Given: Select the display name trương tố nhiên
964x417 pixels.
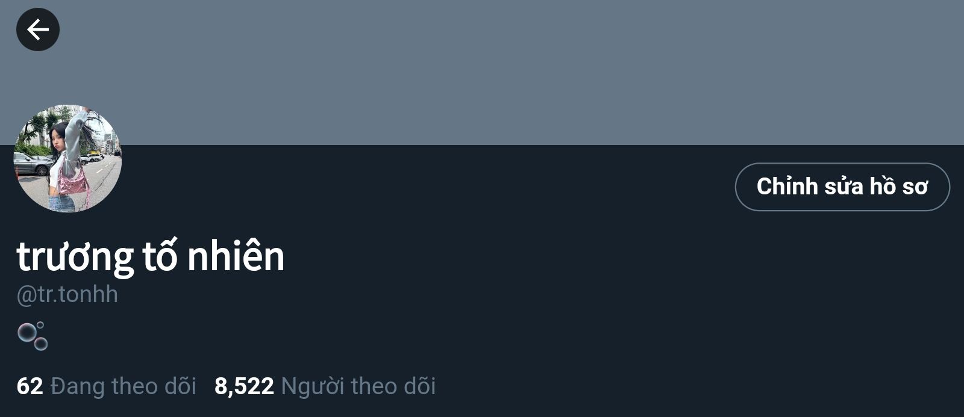Looking at the screenshot, I should (151, 256).
